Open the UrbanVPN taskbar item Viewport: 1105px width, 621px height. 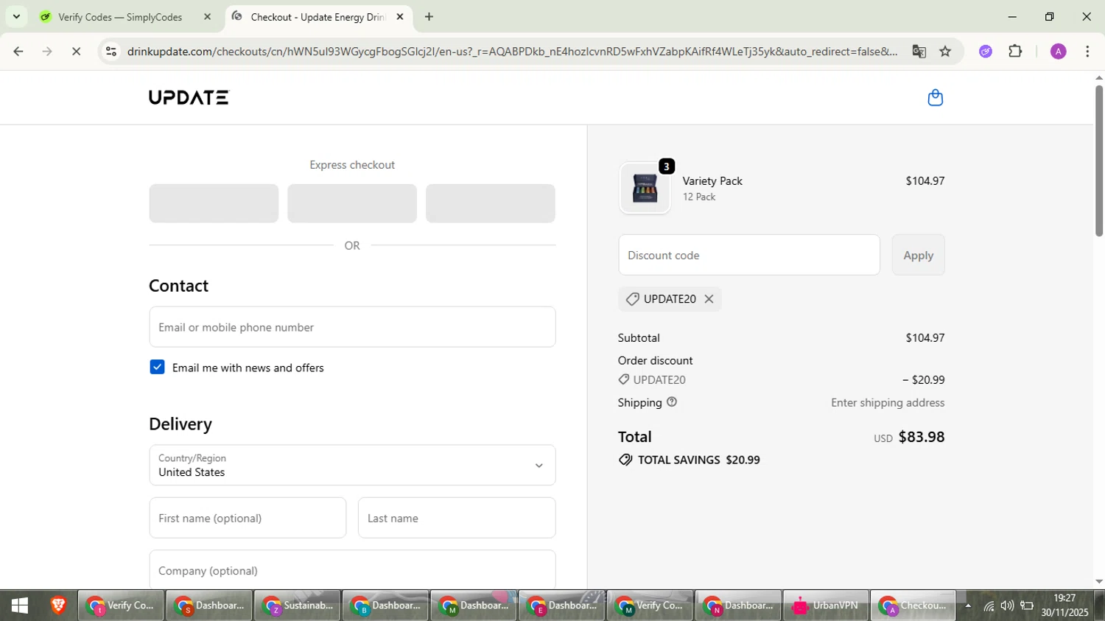point(825,606)
